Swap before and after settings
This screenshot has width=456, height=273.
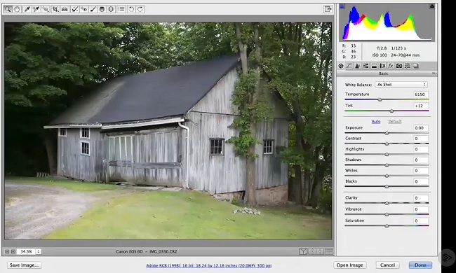point(312,251)
